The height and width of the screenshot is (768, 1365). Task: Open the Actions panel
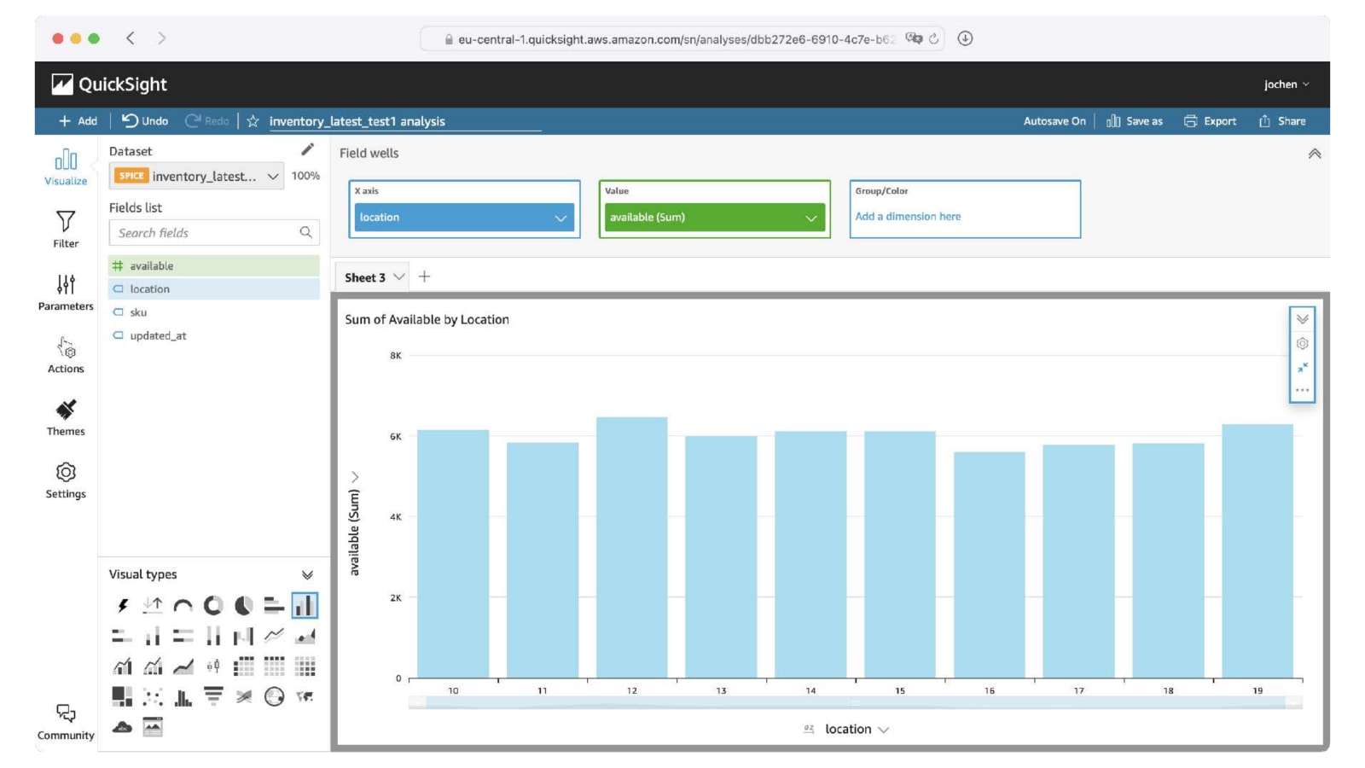click(x=66, y=355)
